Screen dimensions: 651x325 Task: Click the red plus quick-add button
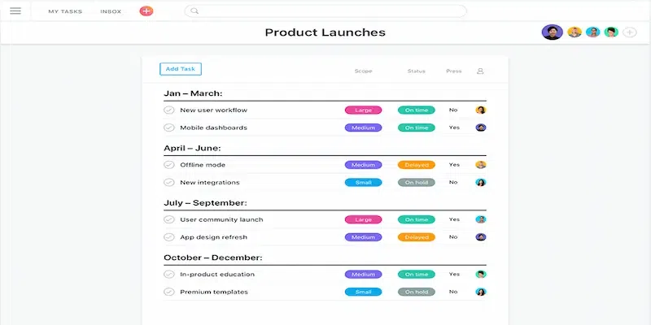pyautogui.click(x=146, y=11)
